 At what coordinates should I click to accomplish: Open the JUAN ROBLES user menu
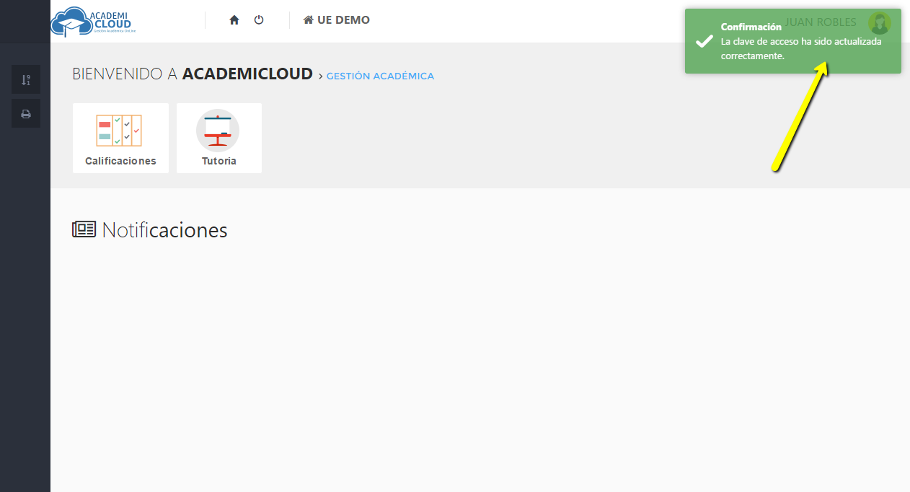click(x=821, y=22)
